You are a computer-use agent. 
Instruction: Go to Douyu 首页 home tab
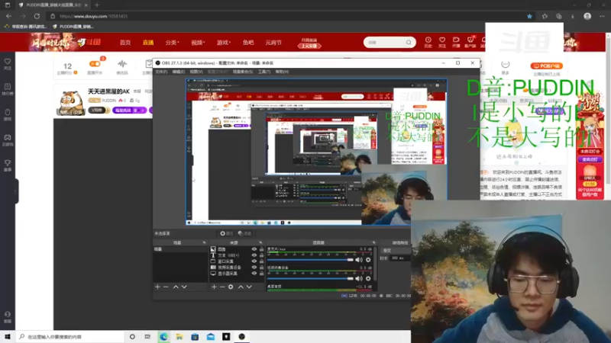tap(125, 43)
